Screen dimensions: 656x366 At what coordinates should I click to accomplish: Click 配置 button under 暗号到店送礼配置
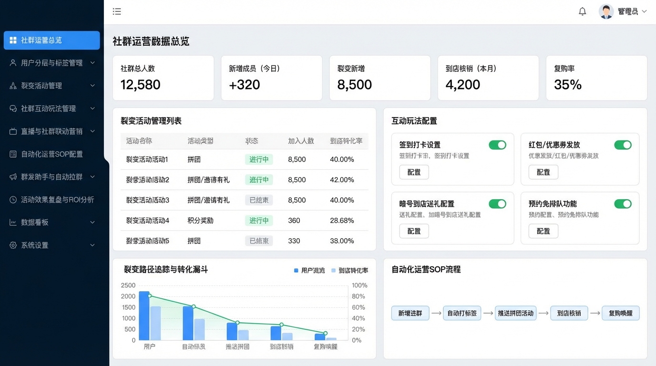coord(414,231)
